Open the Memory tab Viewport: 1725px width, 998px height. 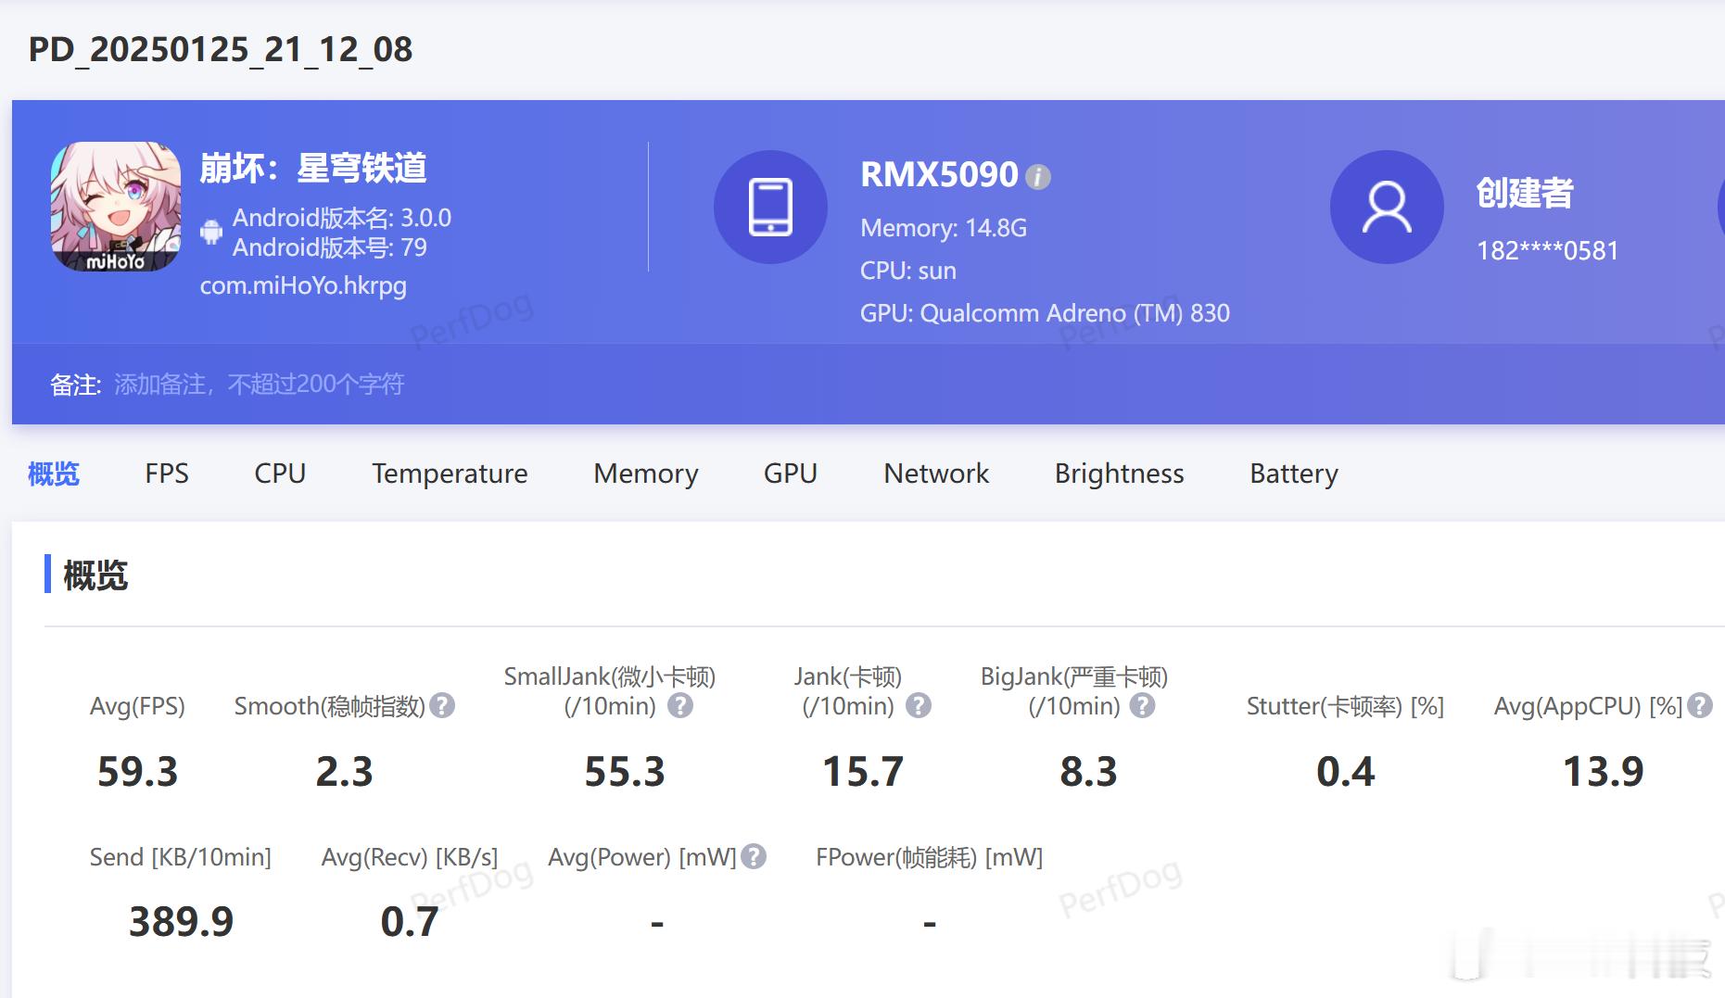(646, 474)
